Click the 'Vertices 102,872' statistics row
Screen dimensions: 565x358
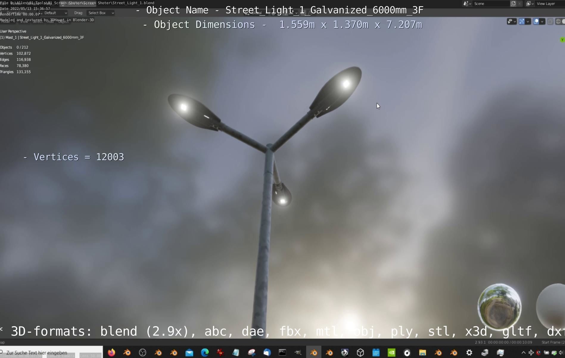(15, 53)
